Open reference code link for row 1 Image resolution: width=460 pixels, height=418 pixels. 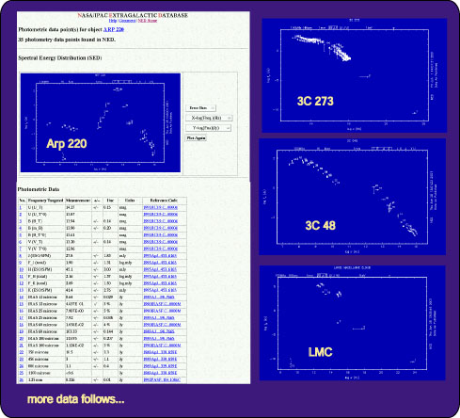pyautogui.click(x=161, y=207)
